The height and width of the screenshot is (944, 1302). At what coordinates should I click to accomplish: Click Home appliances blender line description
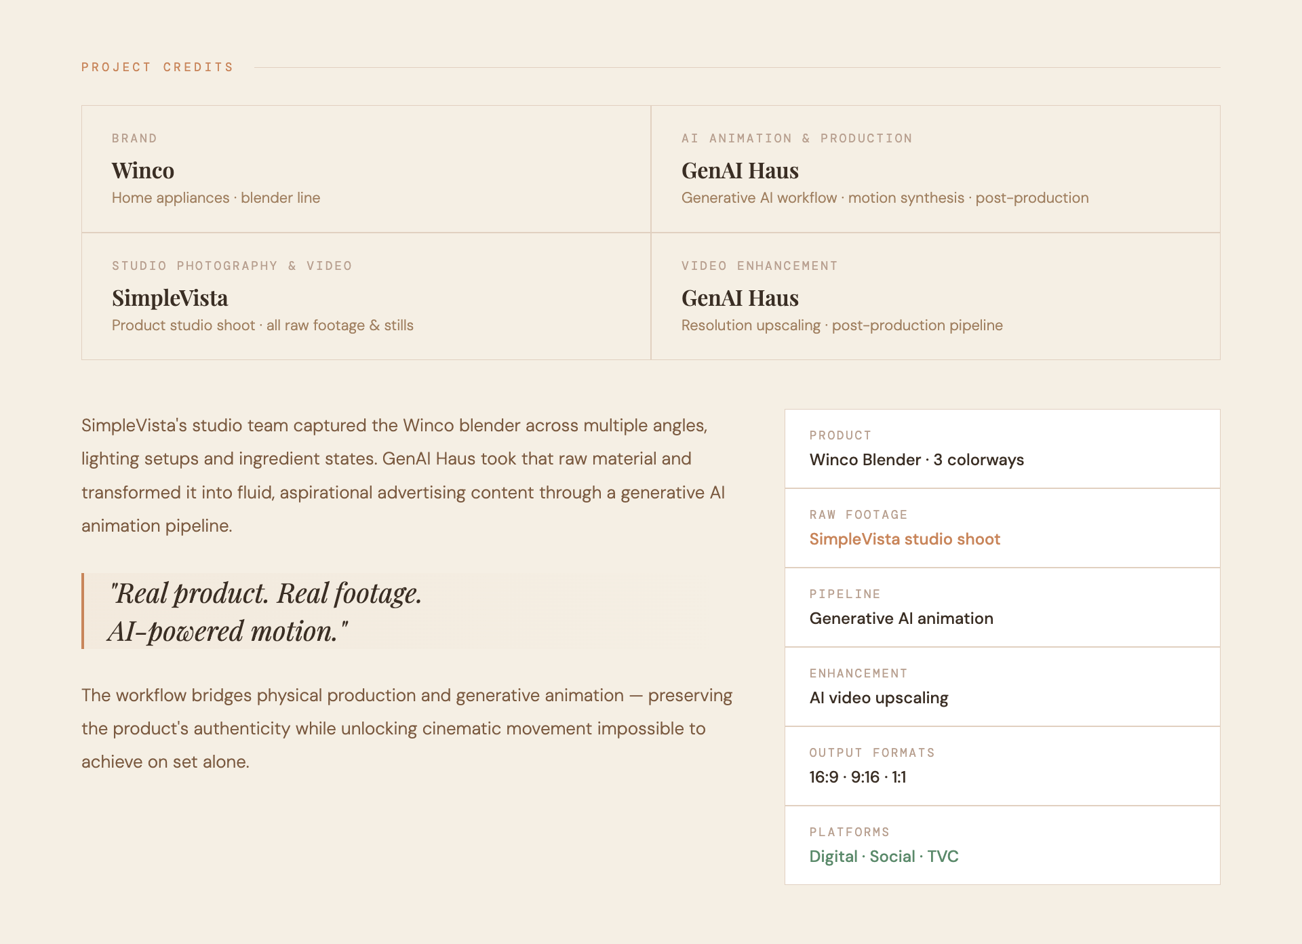[x=216, y=198]
